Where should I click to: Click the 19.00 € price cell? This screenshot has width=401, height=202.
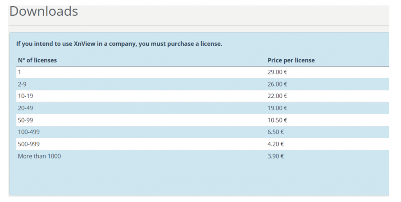[x=277, y=108]
